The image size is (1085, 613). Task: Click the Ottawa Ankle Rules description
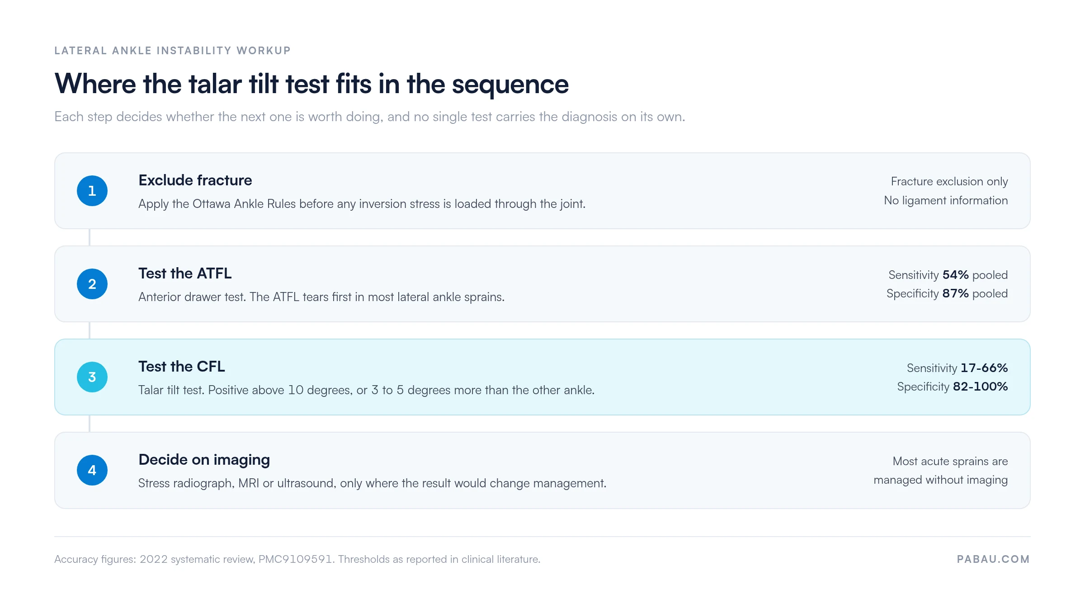(362, 204)
